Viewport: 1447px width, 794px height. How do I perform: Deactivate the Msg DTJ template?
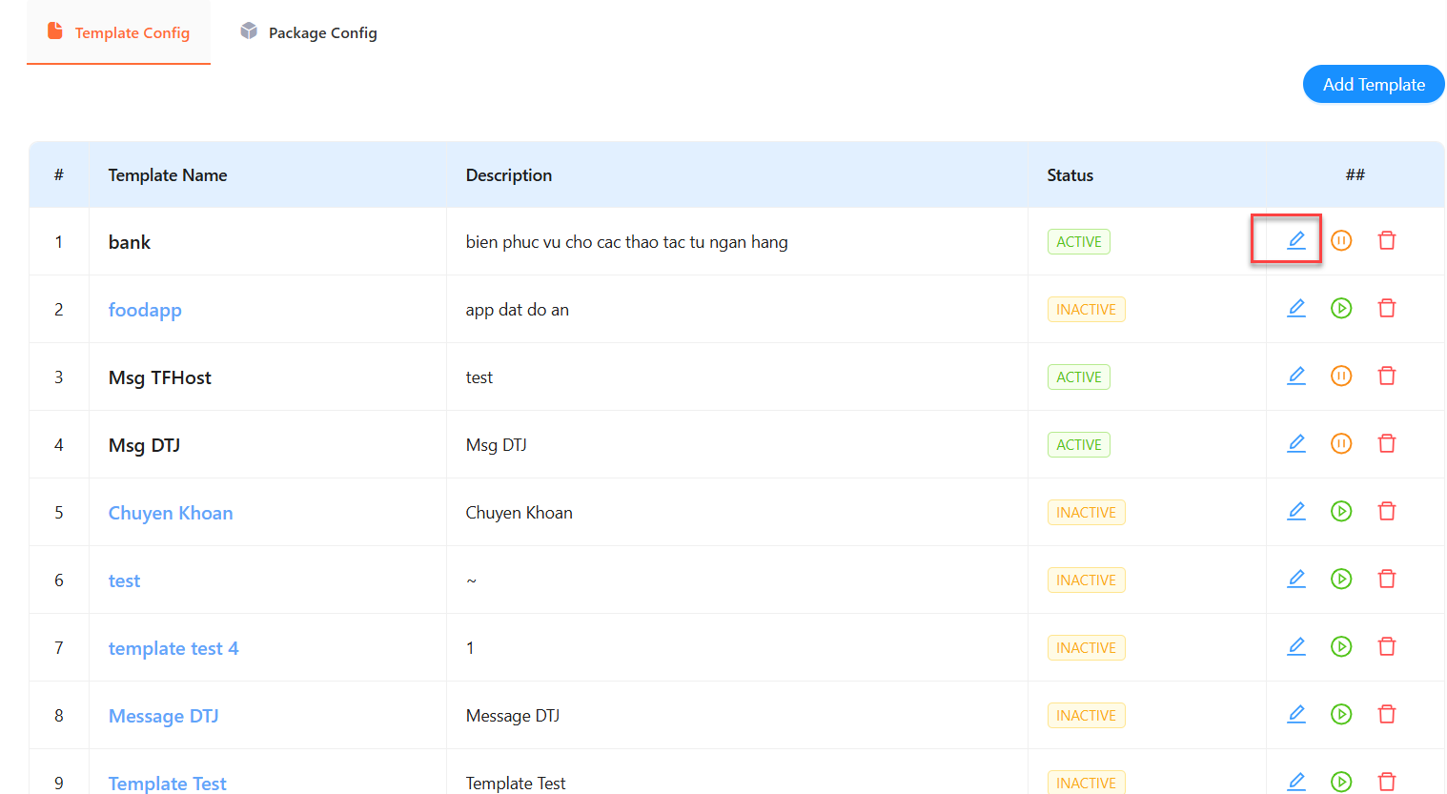point(1341,443)
